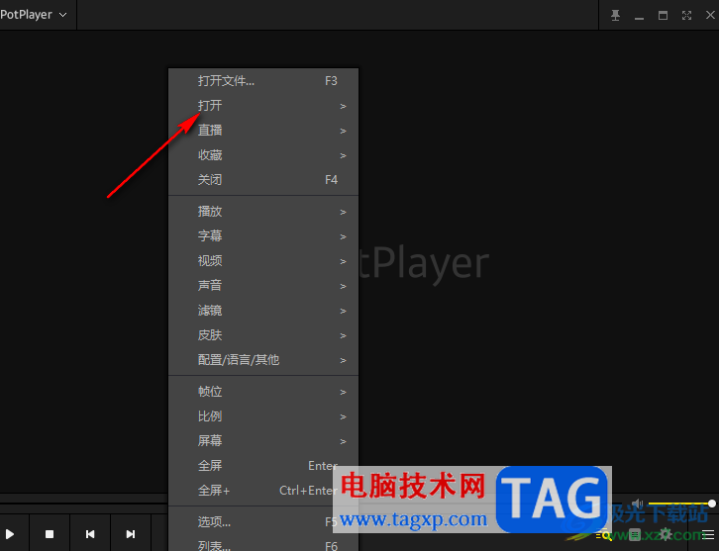
Task: Select 全屏+ menu entry
Action: (263, 491)
